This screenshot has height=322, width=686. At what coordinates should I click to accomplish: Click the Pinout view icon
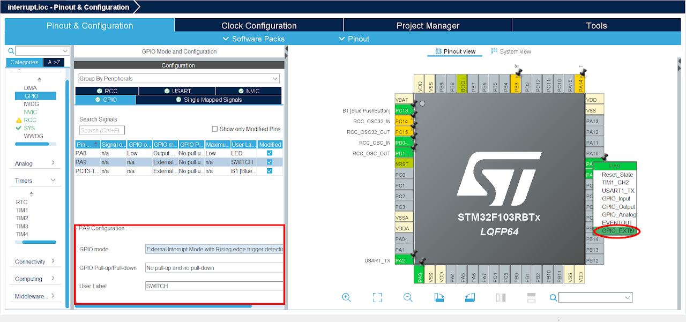click(437, 51)
